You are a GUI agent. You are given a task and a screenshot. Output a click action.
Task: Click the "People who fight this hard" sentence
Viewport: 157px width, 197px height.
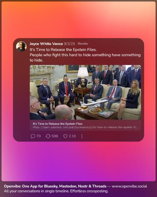[x=85, y=58]
